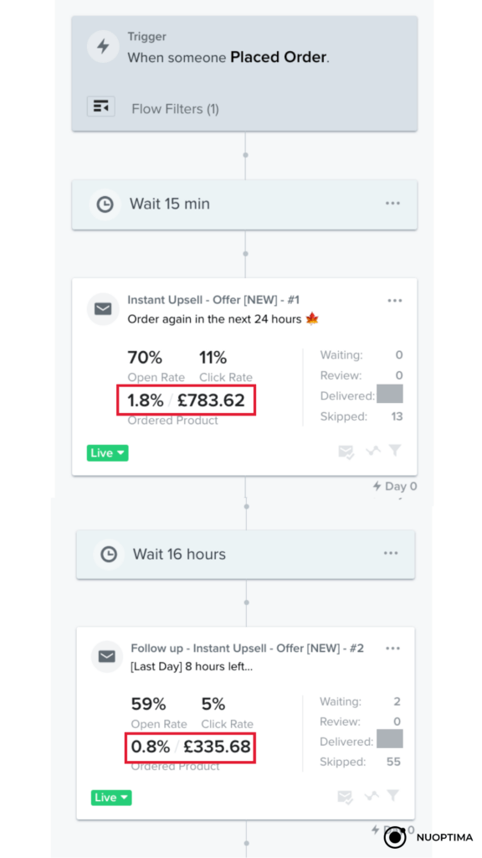Open three-dot menu on Follow up #2
This screenshot has width=482, height=858.
coord(393,648)
